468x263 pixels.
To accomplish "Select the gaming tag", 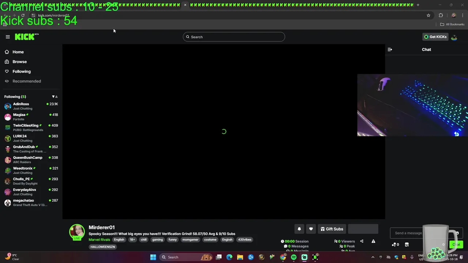I will 158,240.
